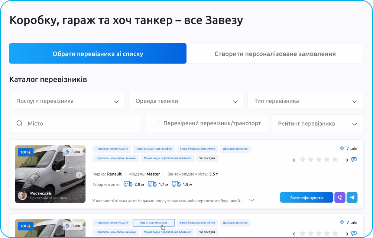373x238 pixels.
Task: Open Viber contact for Ростислав's card
Action: click(340, 197)
